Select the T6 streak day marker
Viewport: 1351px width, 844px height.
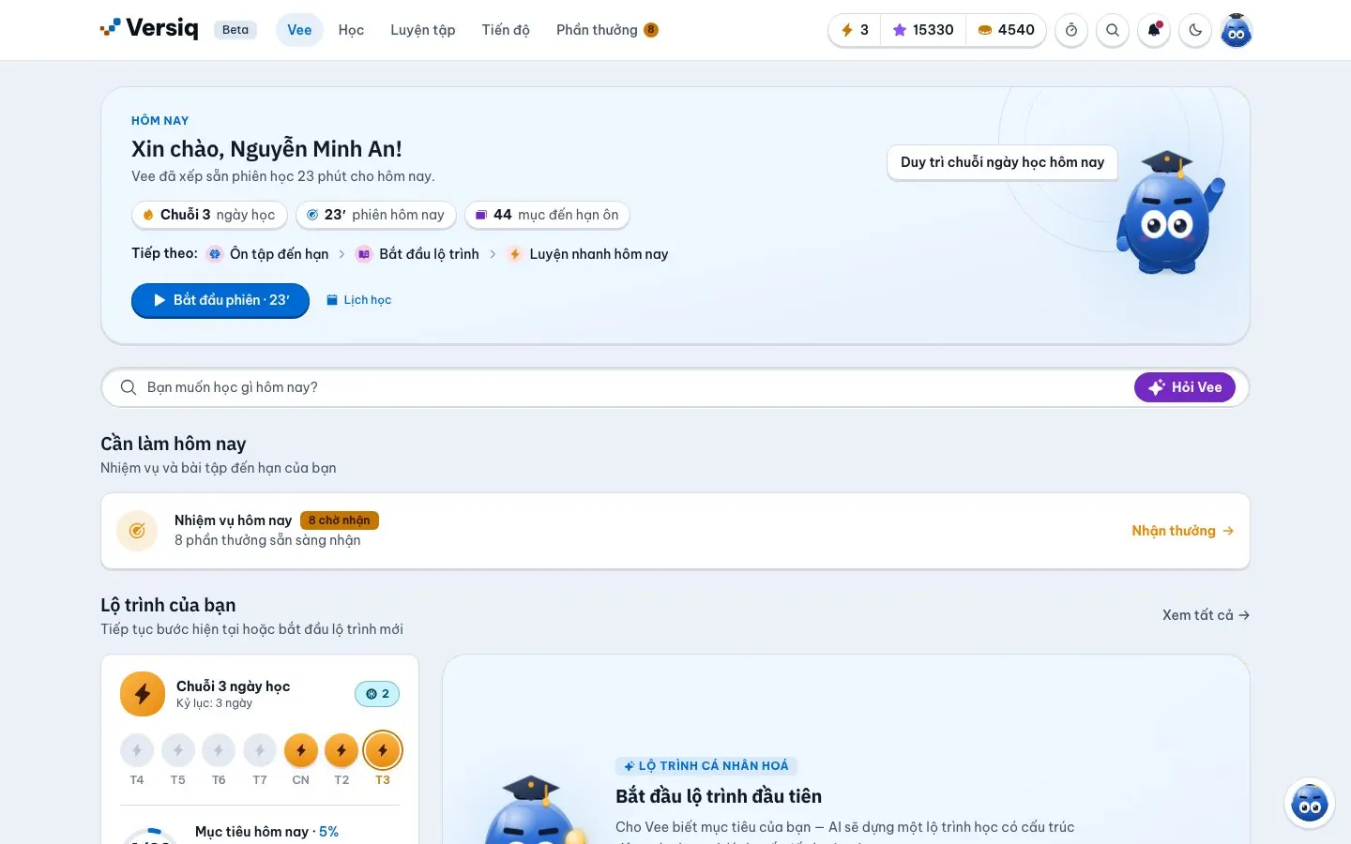coord(219,750)
